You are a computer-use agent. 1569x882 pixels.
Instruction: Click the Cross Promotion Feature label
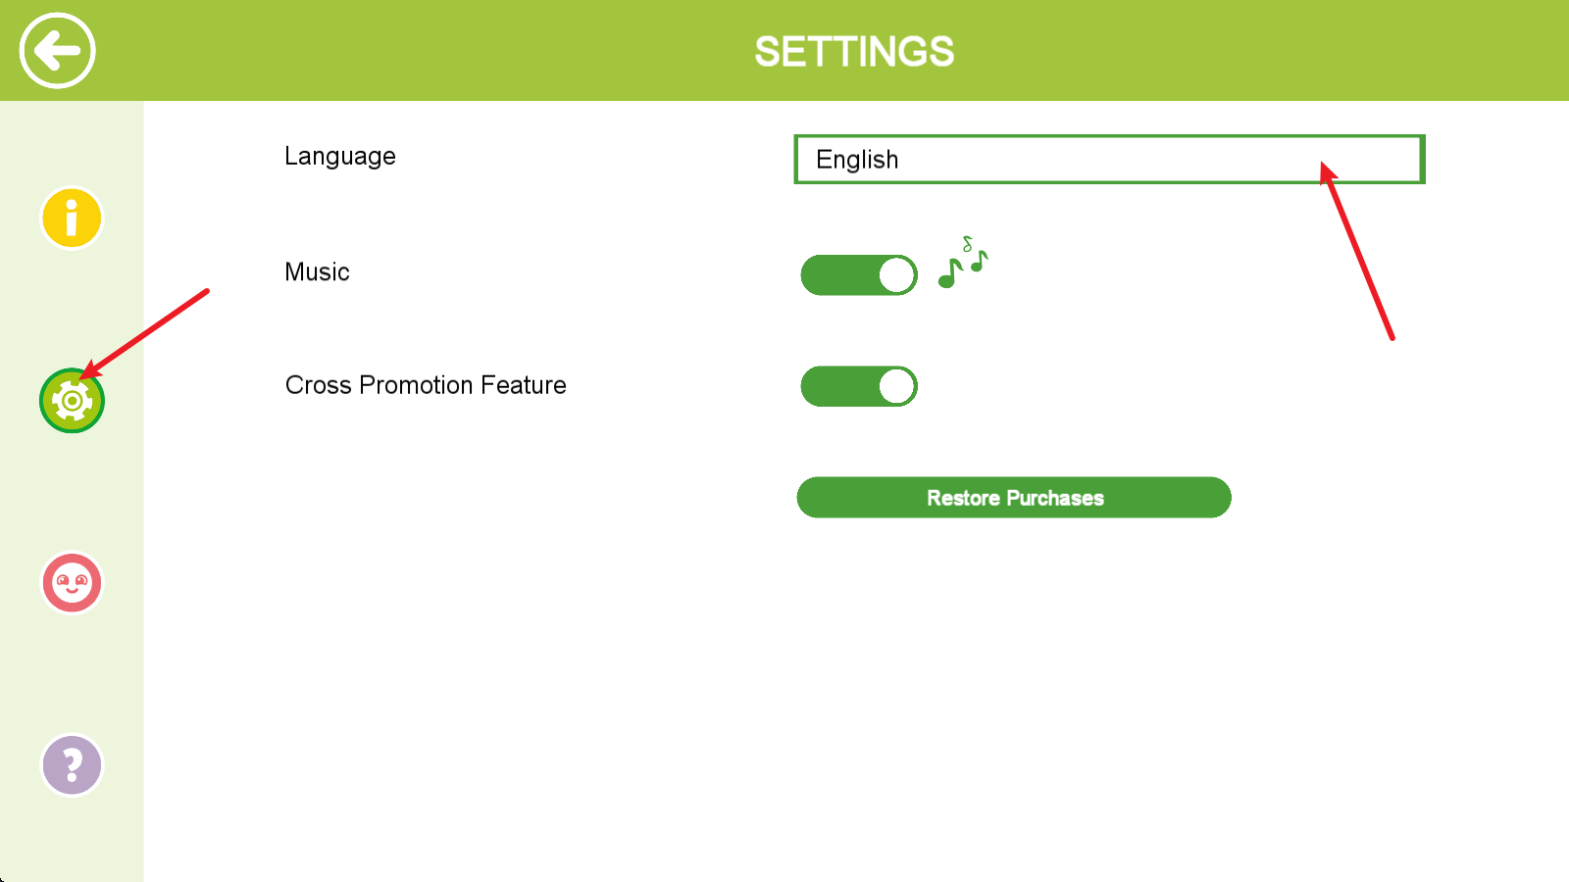coord(426,385)
